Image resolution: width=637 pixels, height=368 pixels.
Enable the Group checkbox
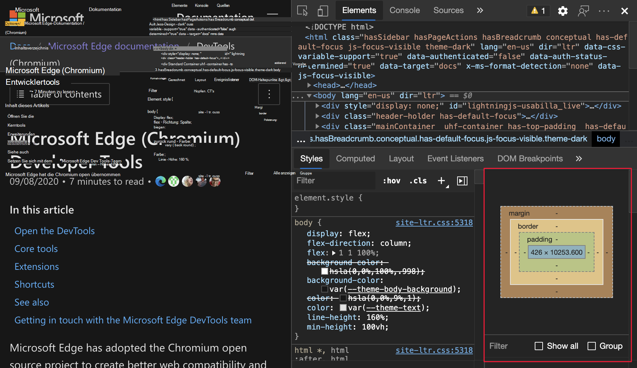(592, 346)
